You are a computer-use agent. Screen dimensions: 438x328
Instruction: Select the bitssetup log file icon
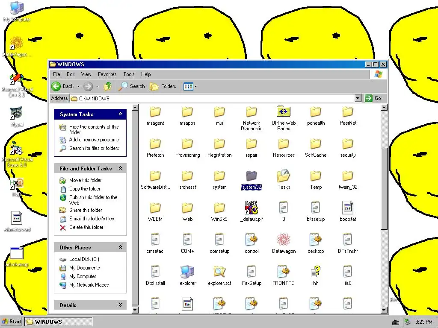tap(316, 208)
